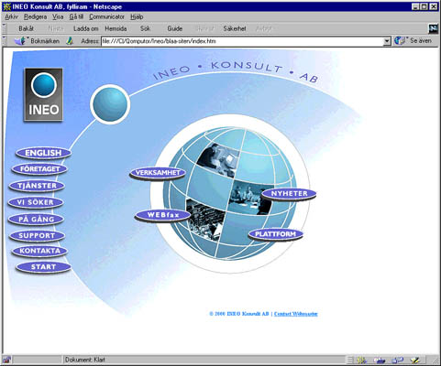The height and width of the screenshot is (366, 441).
Task: Open the Gå till menu
Action: [x=76, y=16]
